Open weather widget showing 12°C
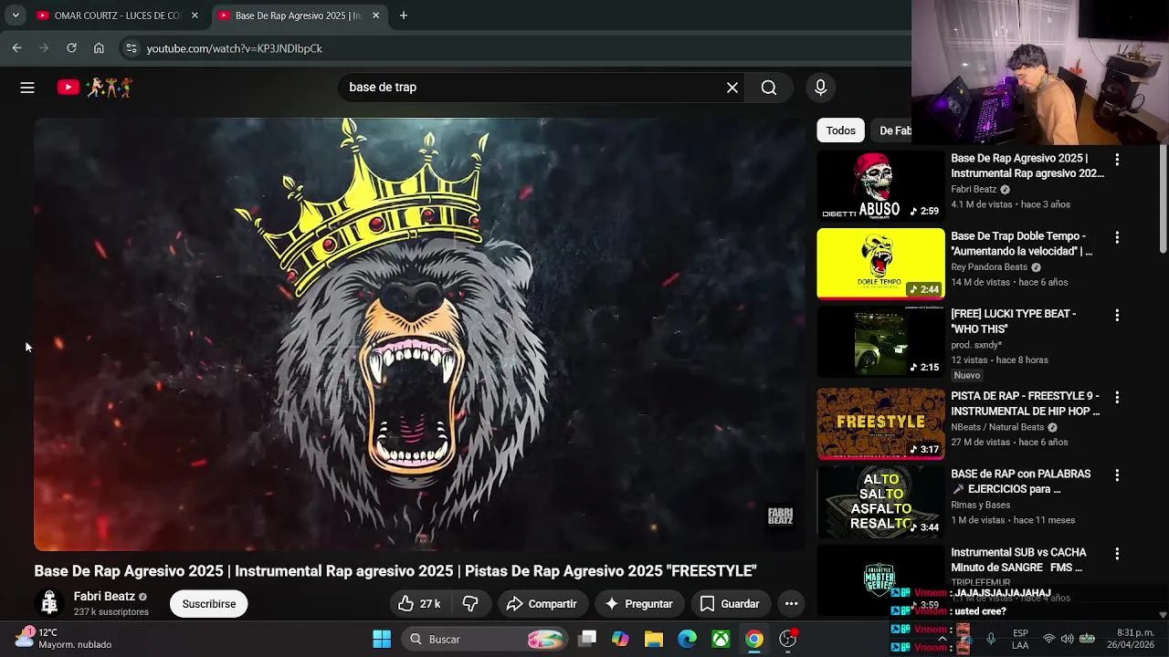The image size is (1169, 657). 64,638
